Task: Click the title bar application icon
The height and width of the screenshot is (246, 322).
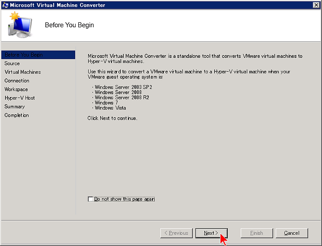Action: (x=5, y=5)
